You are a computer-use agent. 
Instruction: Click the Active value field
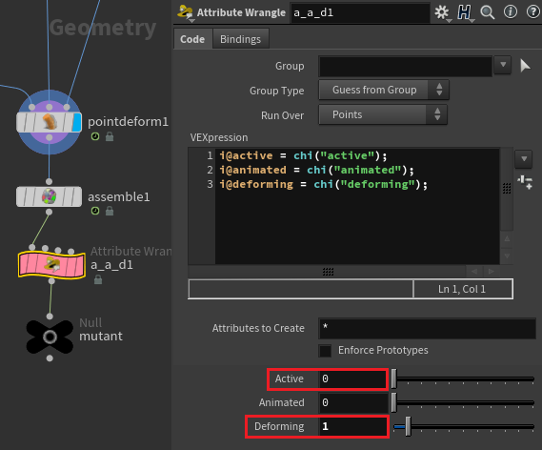tap(353, 378)
